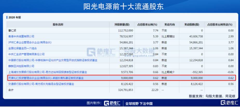
Task: Select the total percentage 22.29
Action: click(x=155, y=90)
